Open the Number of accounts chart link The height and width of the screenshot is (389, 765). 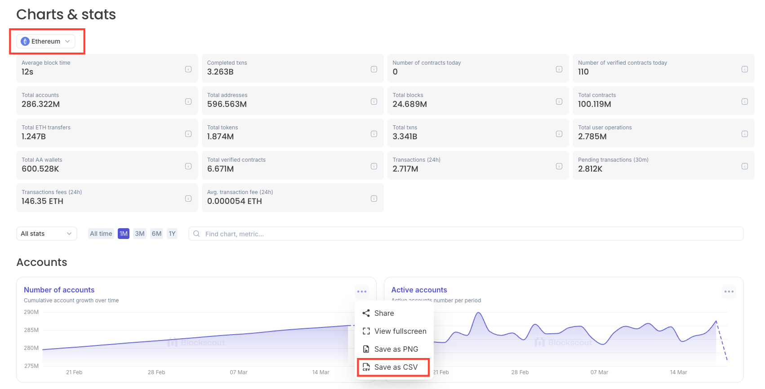click(x=59, y=290)
